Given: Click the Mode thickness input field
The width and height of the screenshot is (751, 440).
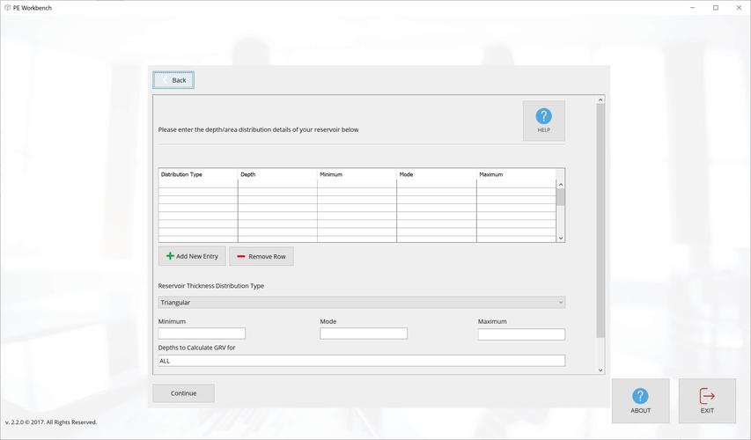Looking at the screenshot, I should point(364,334).
